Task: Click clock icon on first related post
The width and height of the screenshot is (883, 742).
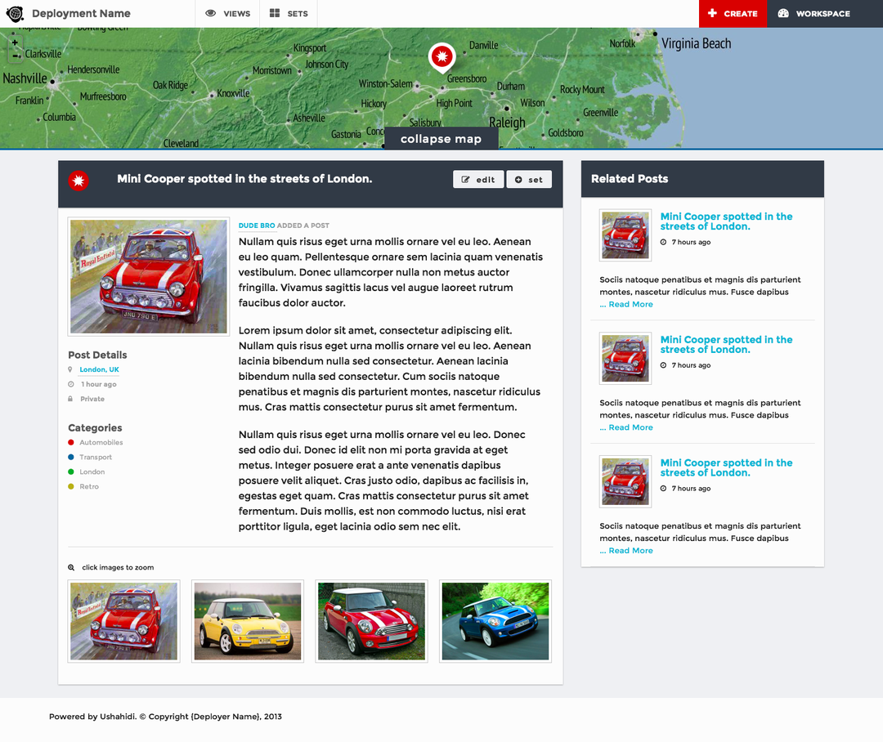Action: pyautogui.click(x=663, y=242)
